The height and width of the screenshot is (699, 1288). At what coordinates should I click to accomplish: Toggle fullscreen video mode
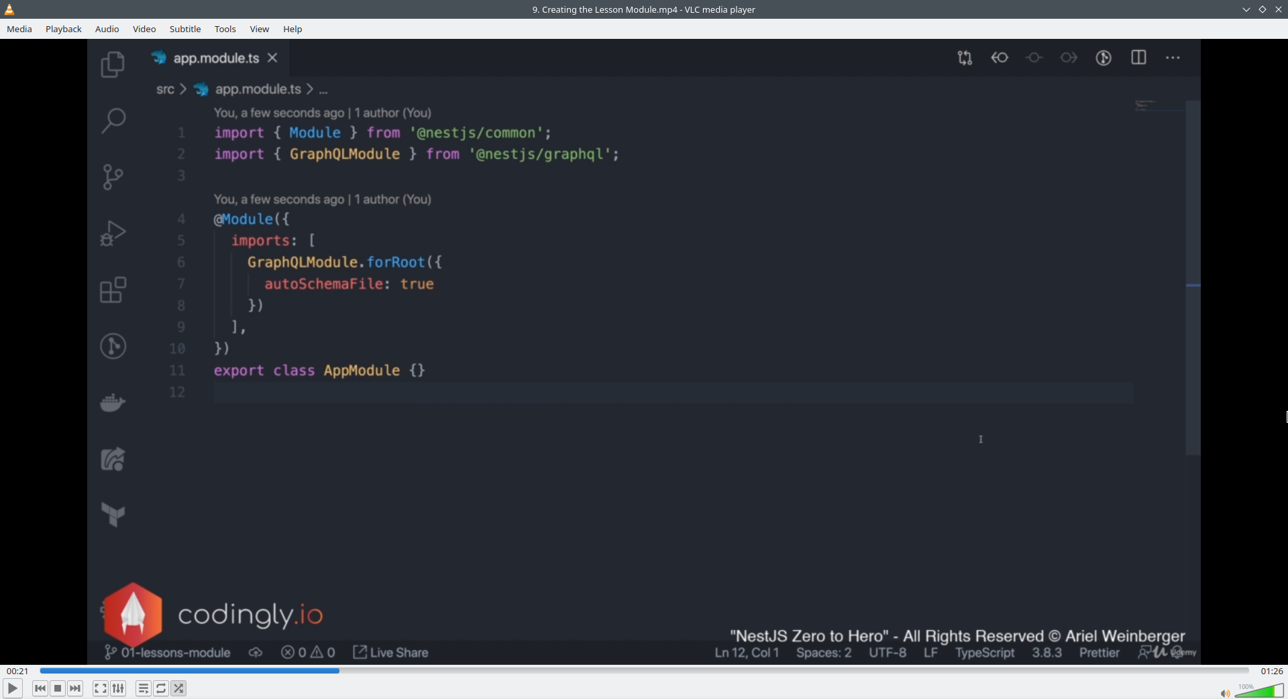[x=101, y=688]
